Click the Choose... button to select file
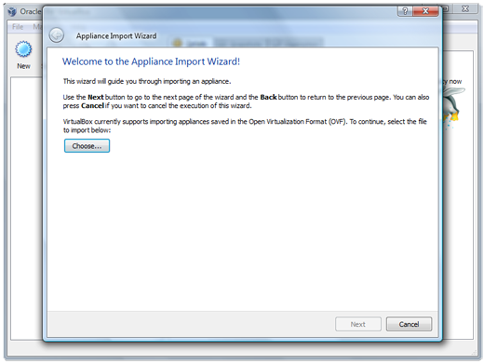This screenshot has height=364, width=484. tap(87, 146)
